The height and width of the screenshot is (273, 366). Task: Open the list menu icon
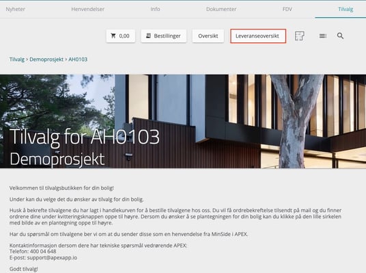click(323, 36)
